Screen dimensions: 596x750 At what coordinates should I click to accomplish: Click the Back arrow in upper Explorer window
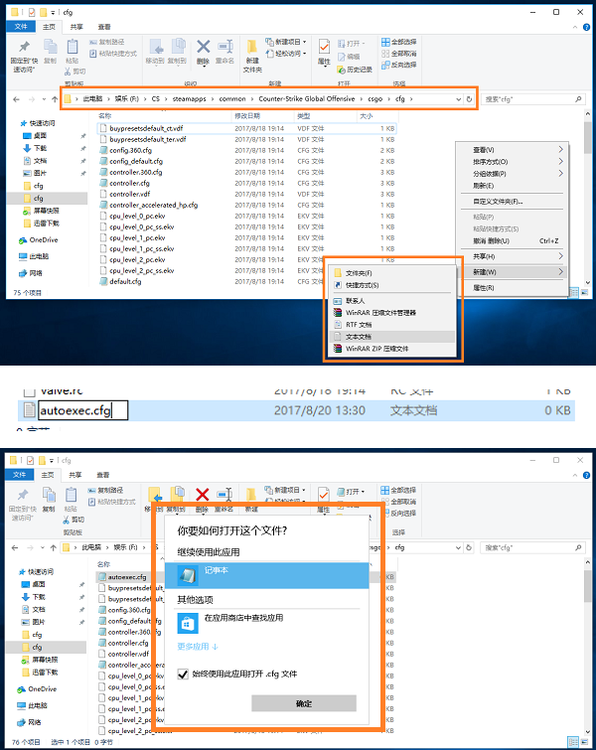pos(16,99)
